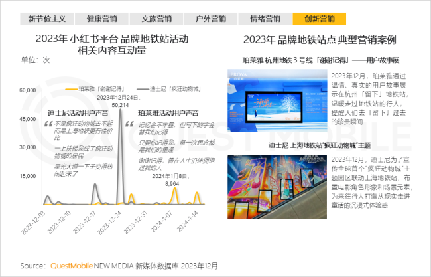431x277 pixels.
Task: Open the 珀莱雅 Hangzhou subway photo
Action: click(277, 100)
